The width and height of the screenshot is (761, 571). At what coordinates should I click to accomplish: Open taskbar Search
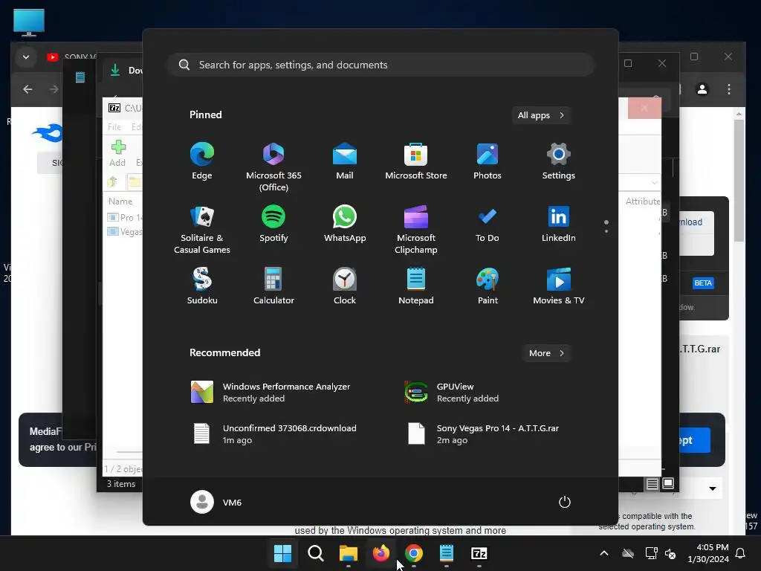click(x=315, y=553)
